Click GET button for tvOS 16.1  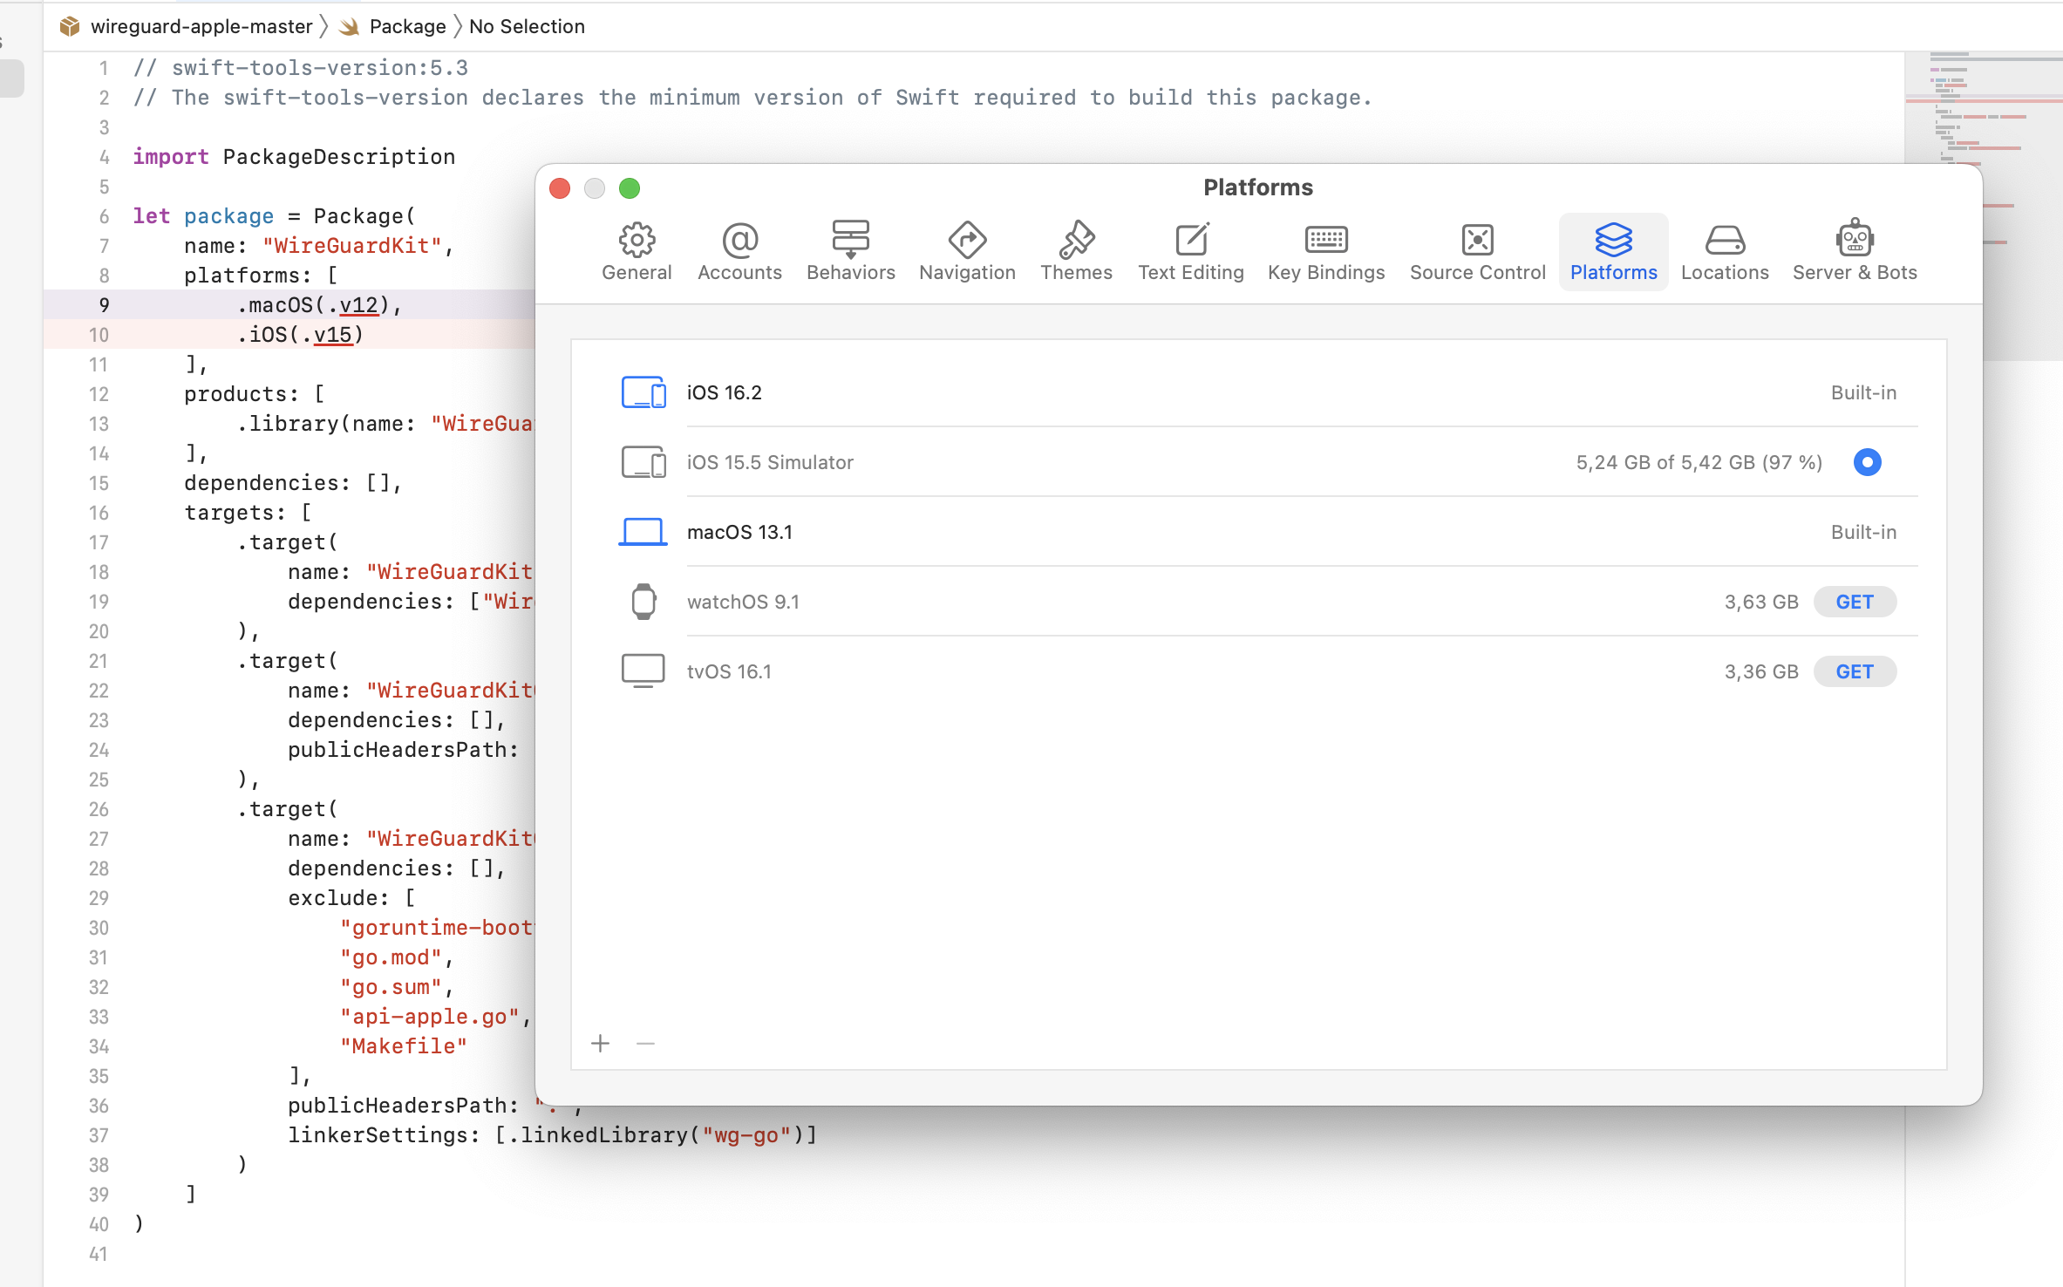click(x=1854, y=671)
